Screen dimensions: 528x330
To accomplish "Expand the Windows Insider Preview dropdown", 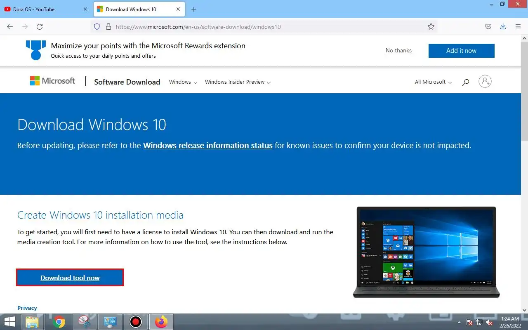I will (x=238, y=82).
